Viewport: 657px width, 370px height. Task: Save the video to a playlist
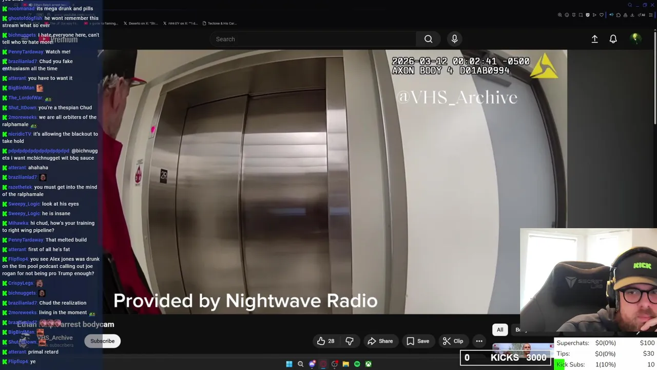[418, 341]
